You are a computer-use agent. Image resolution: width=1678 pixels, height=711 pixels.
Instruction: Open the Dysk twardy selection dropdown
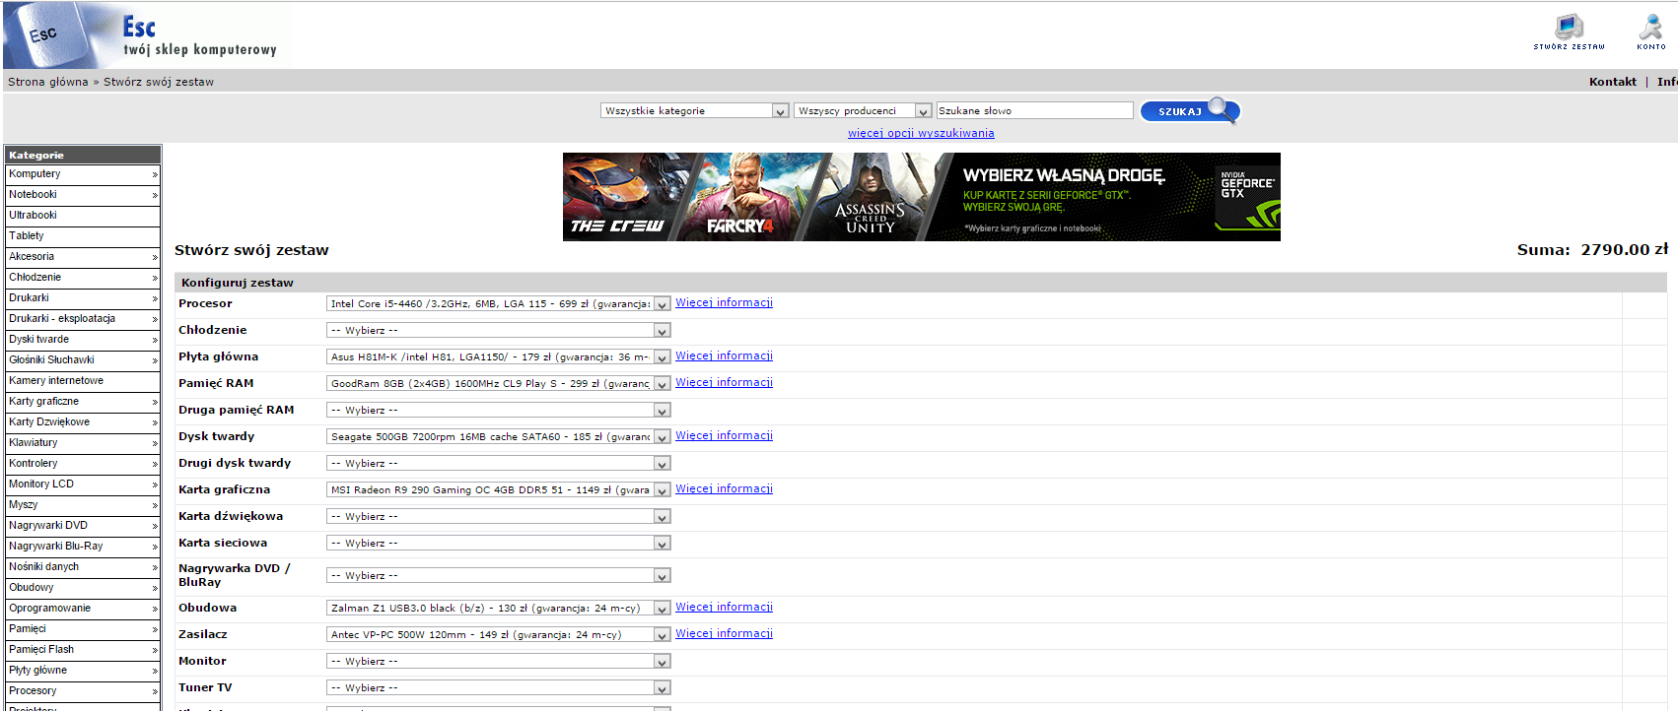[499, 437]
